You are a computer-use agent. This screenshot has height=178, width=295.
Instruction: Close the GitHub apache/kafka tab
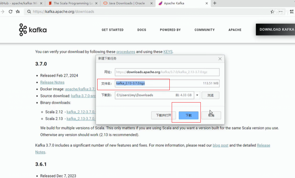coord(41,3)
